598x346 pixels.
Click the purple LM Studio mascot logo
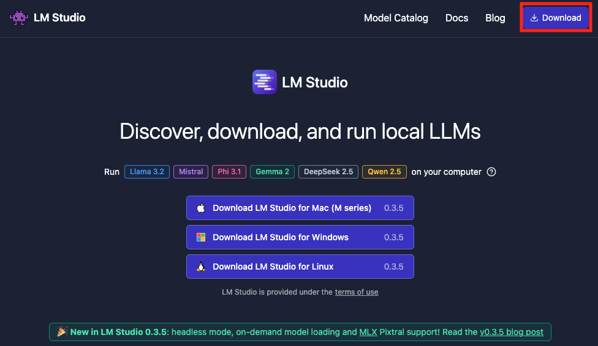(x=18, y=18)
